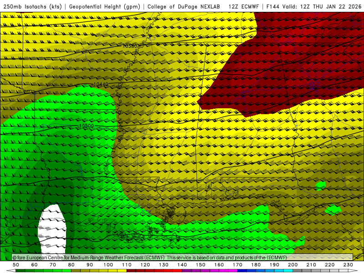The height and width of the screenshot is (273, 364).
Task: Click the dark blue swatch right of 170
Action: click(242, 271)
